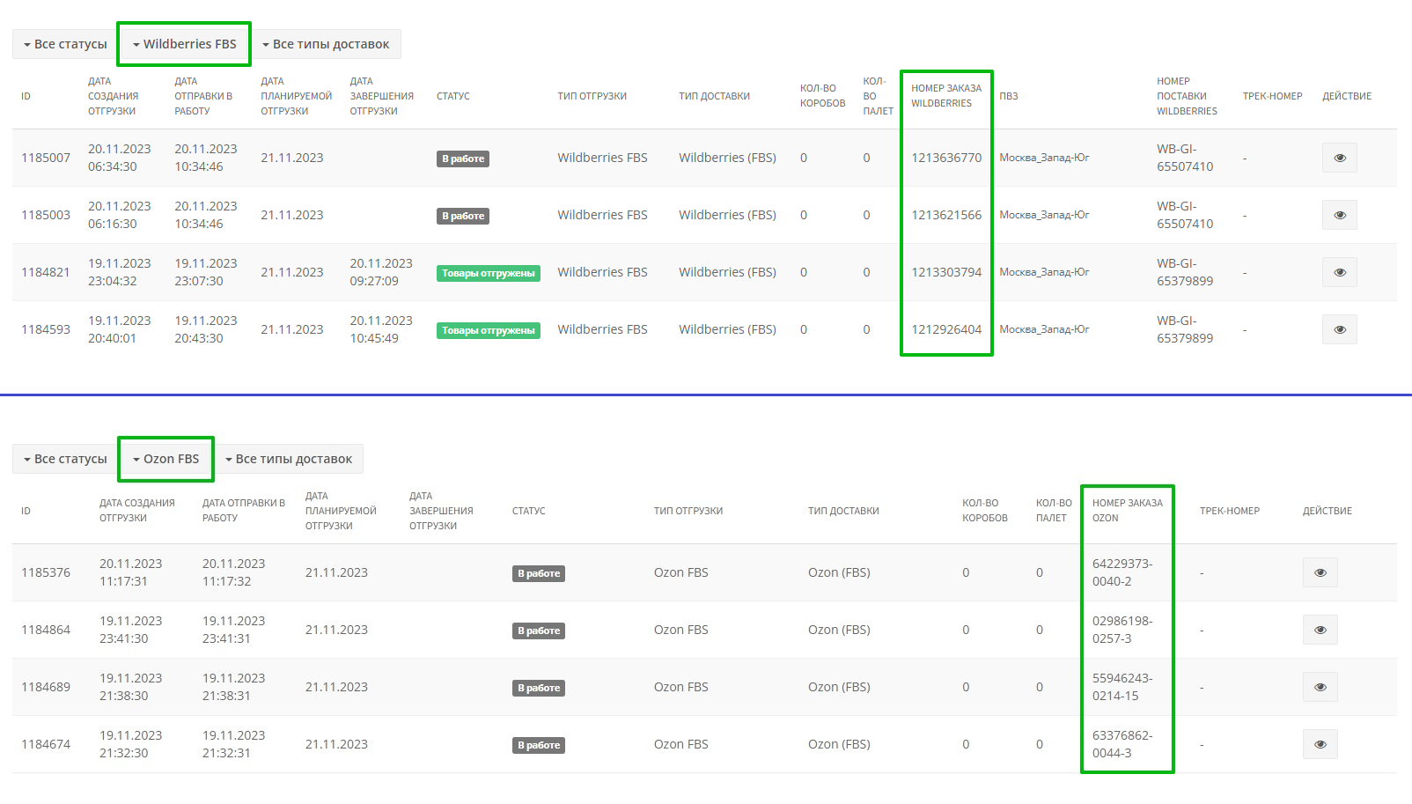View shipment 1184593 via eye icon
The image size is (1412, 804).
(x=1339, y=329)
